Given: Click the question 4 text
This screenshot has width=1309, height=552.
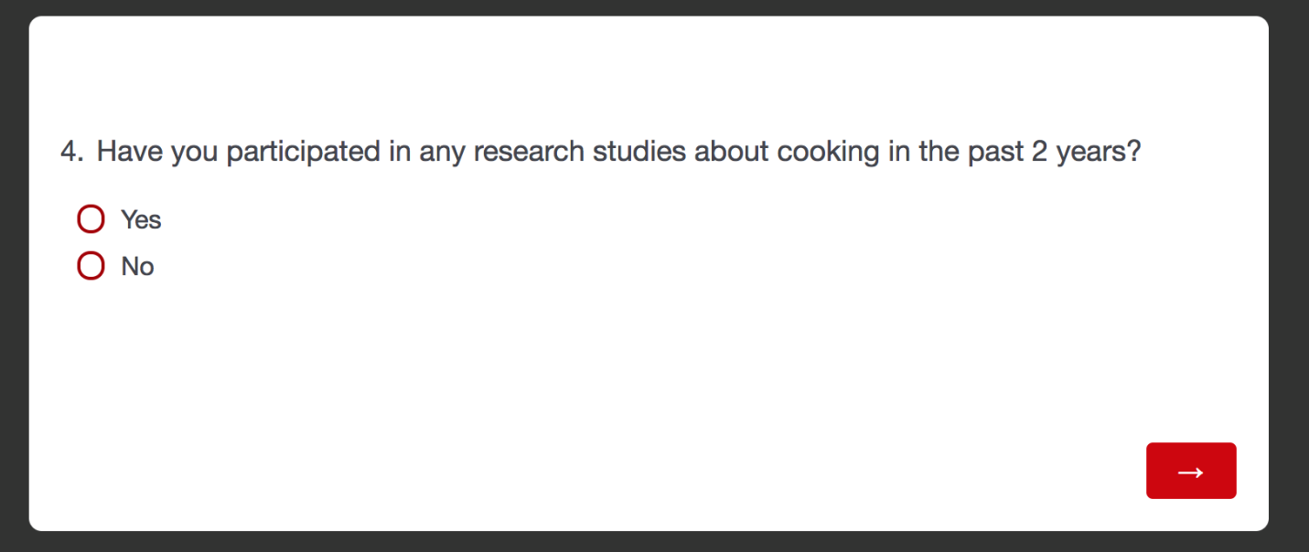Looking at the screenshot, I should pyautogui.click(x=618, y=151).
